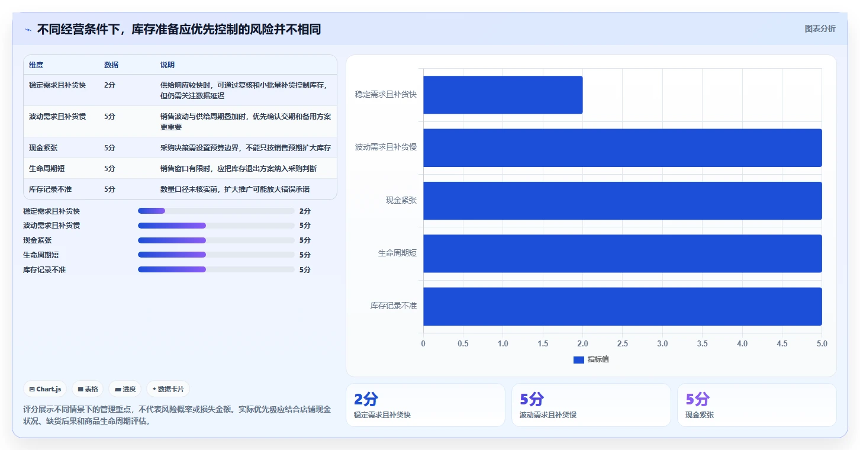The image size is (860, 450).
Task: Click the chart bar for 现金紧张
Action: click(x=623, y=201)
